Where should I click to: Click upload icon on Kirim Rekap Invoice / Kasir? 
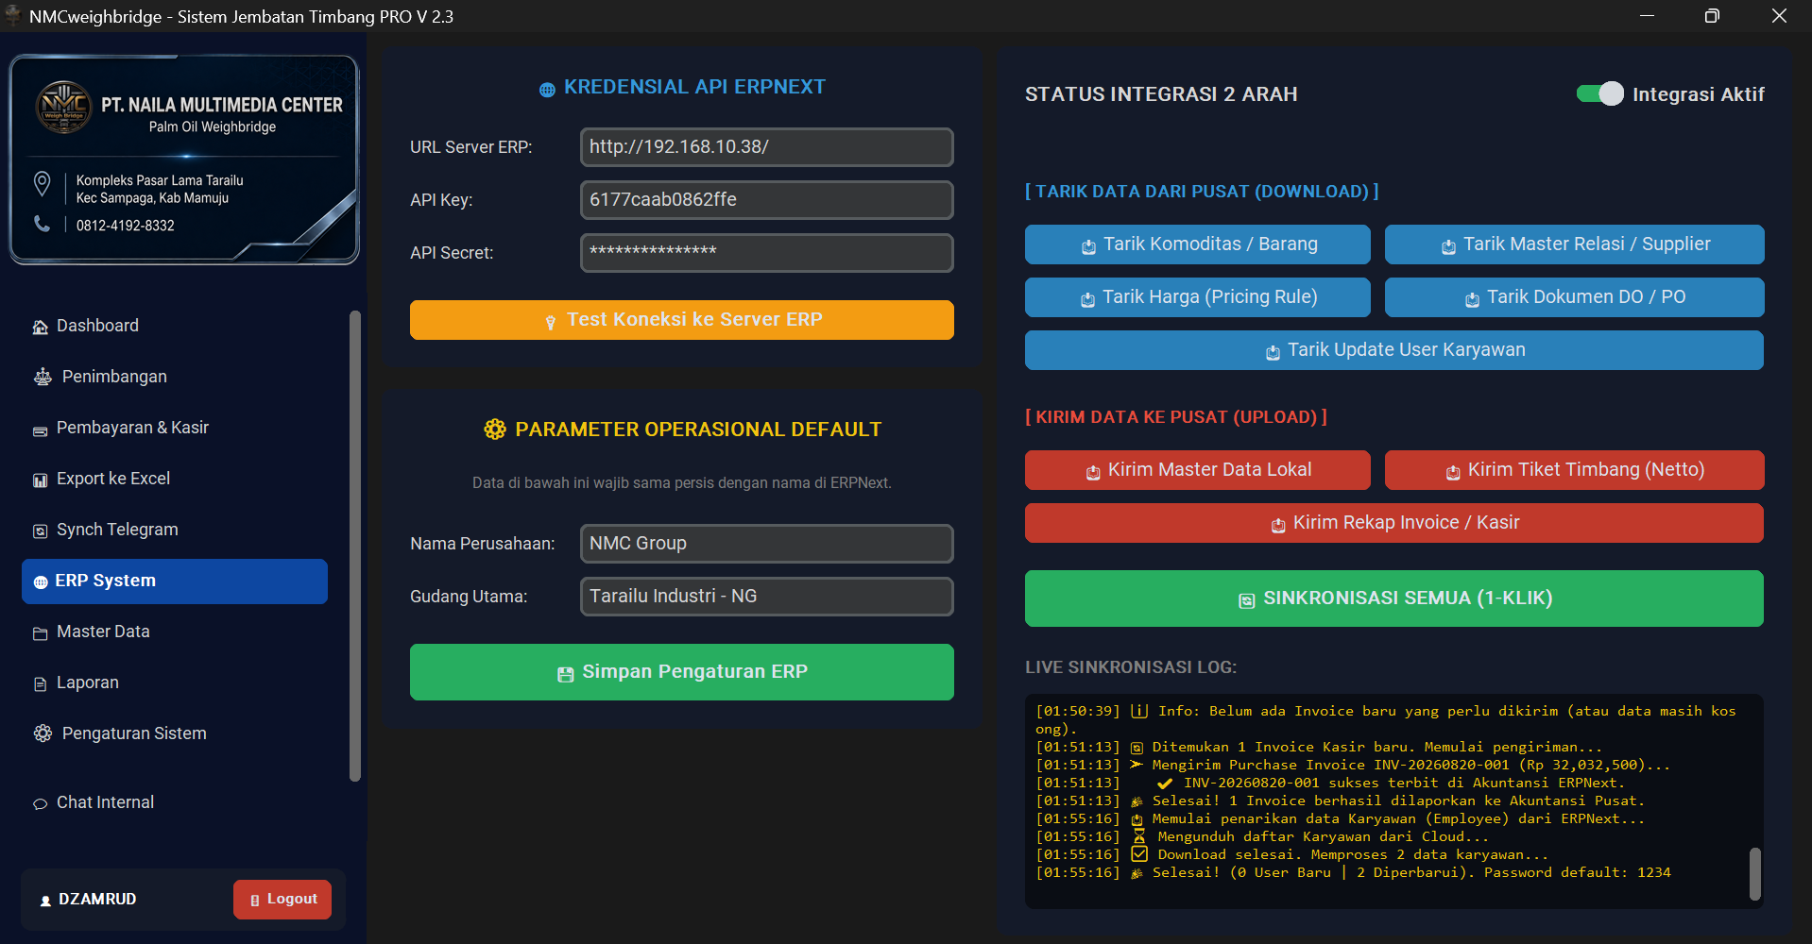[1278, 525]
